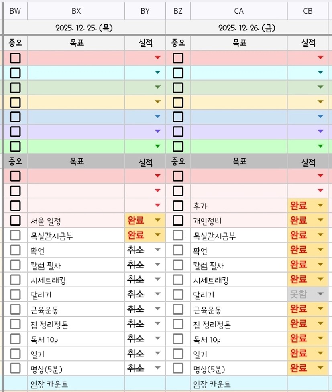Click the 2025. 12. 25. (목) date cell
Image resolution: width=332 pixels, height=392 pixels.
[84, 28]
